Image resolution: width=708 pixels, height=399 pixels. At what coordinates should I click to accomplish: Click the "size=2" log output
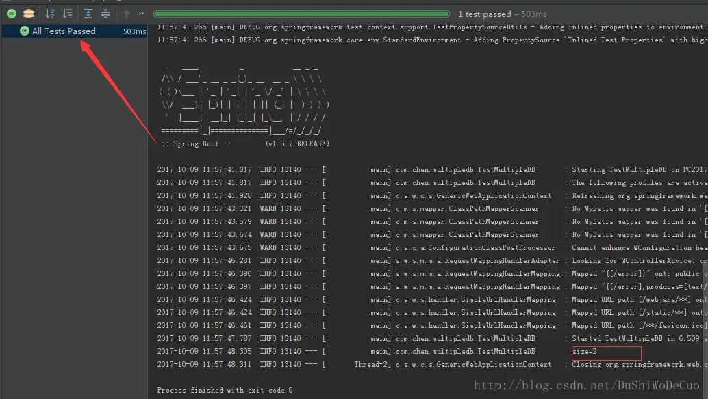[x=585, y=352]
